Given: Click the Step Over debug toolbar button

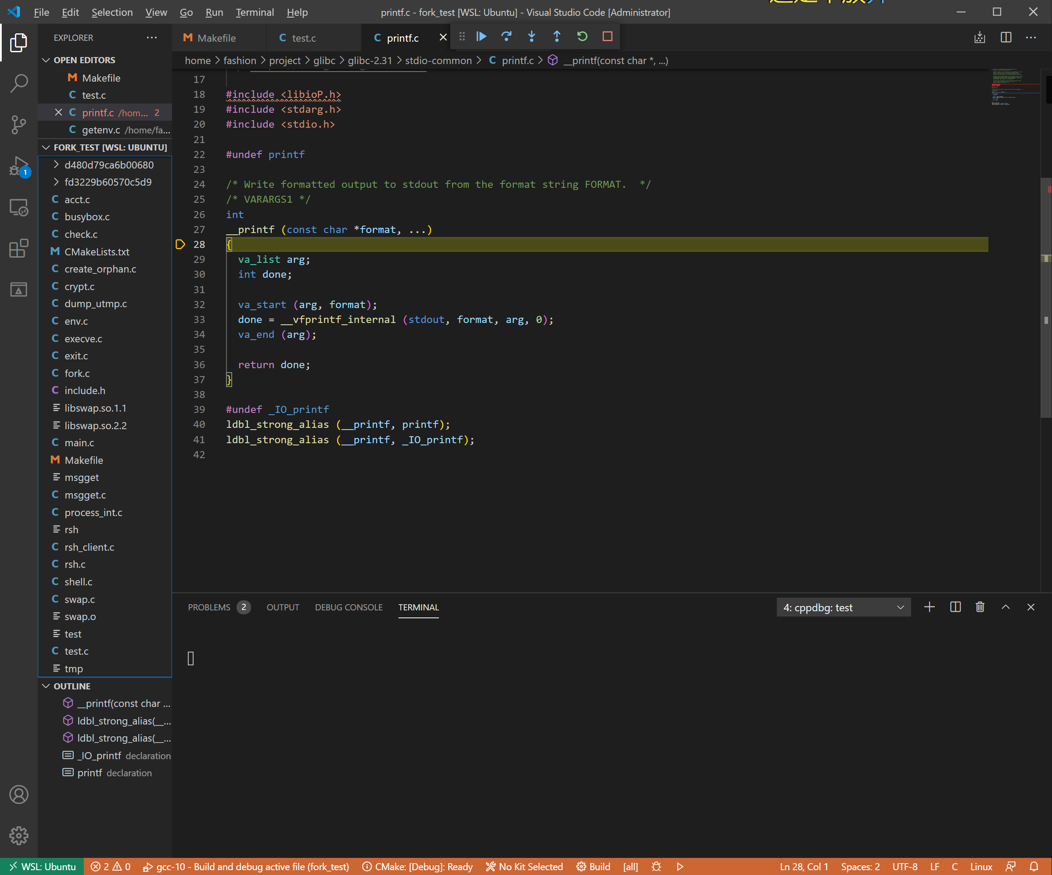Looking at the screenshot, I should point(506,37).
